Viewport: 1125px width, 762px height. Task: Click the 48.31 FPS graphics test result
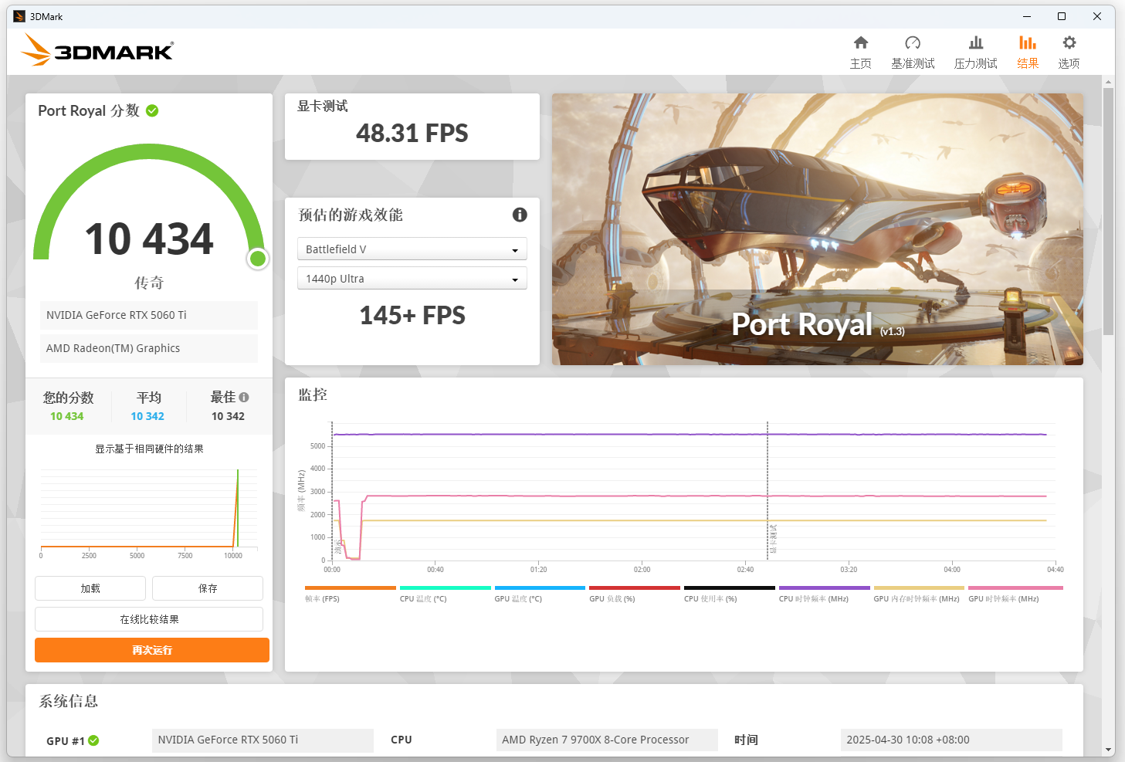(412, 133)
